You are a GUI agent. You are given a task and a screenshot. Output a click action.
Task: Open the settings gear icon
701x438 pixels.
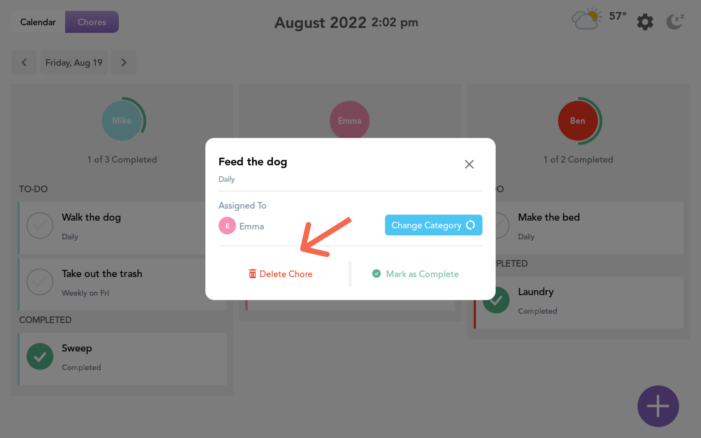pos(645,22)
